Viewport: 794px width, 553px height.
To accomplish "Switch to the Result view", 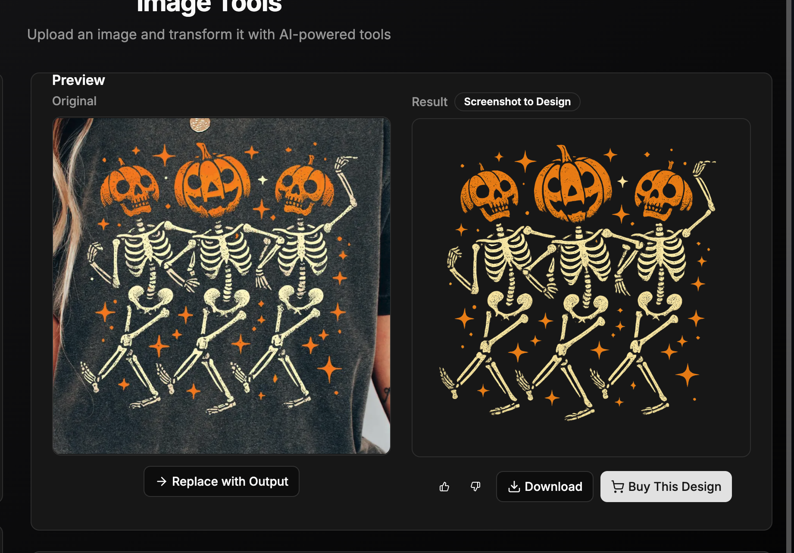I will [429, 102].
